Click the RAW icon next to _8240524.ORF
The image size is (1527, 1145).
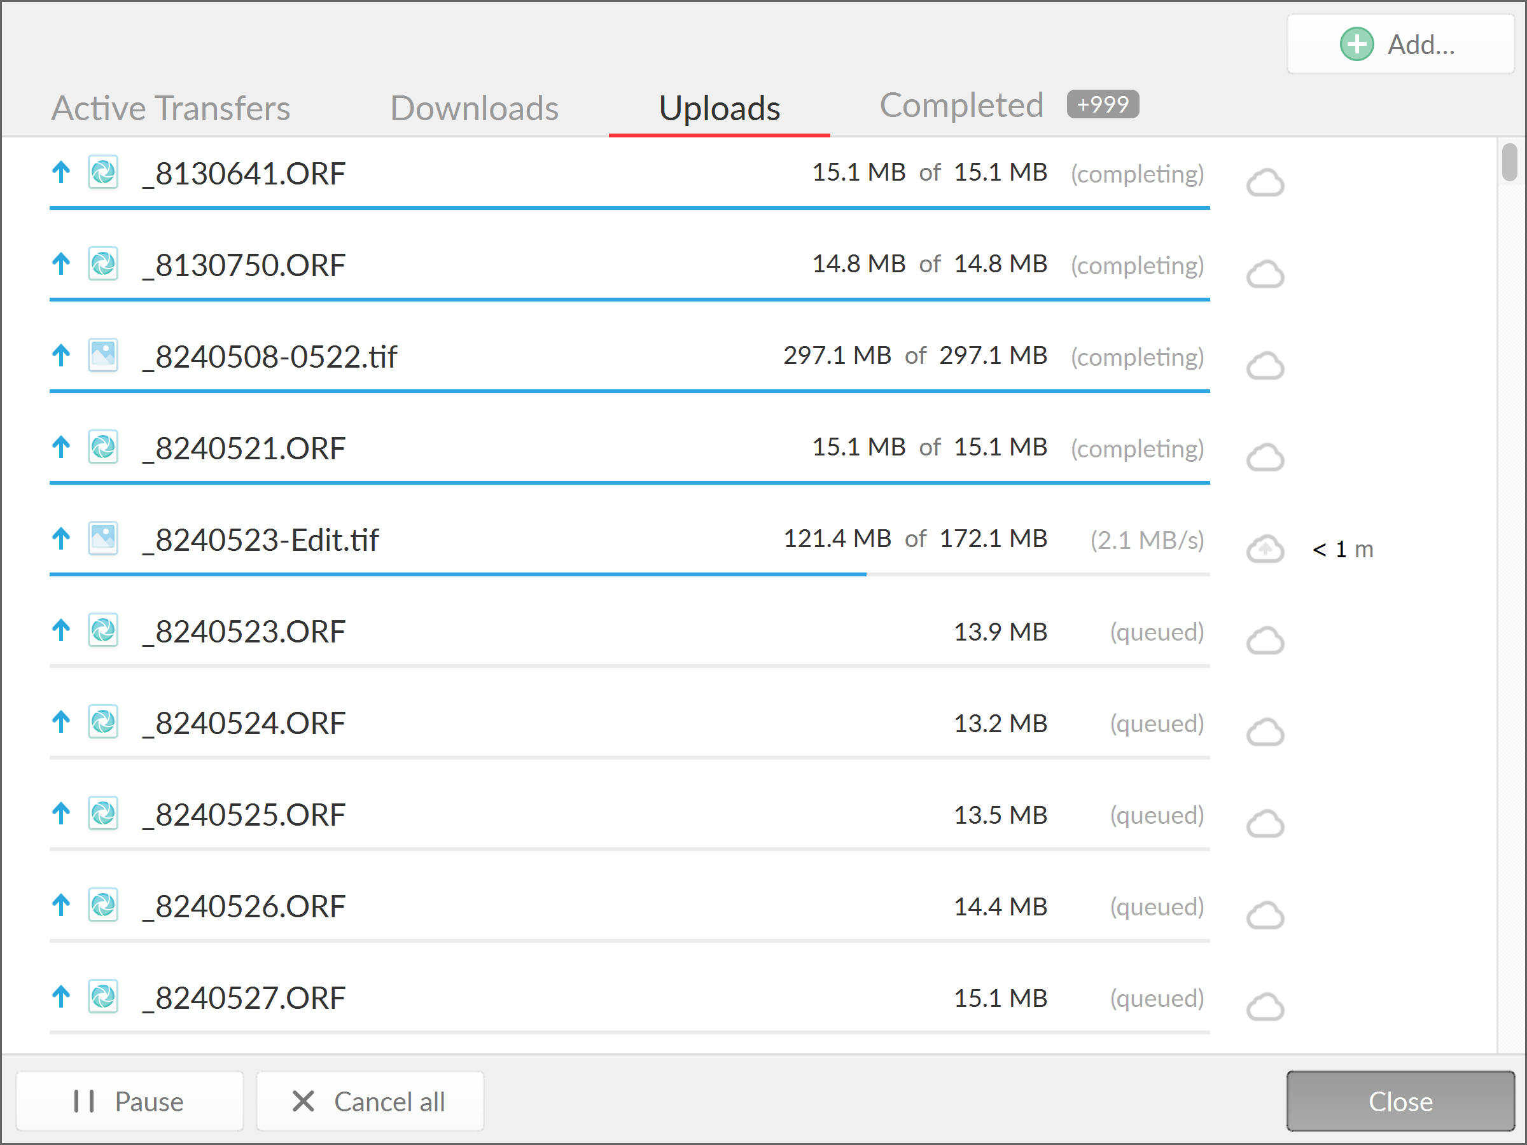(103, 722)
